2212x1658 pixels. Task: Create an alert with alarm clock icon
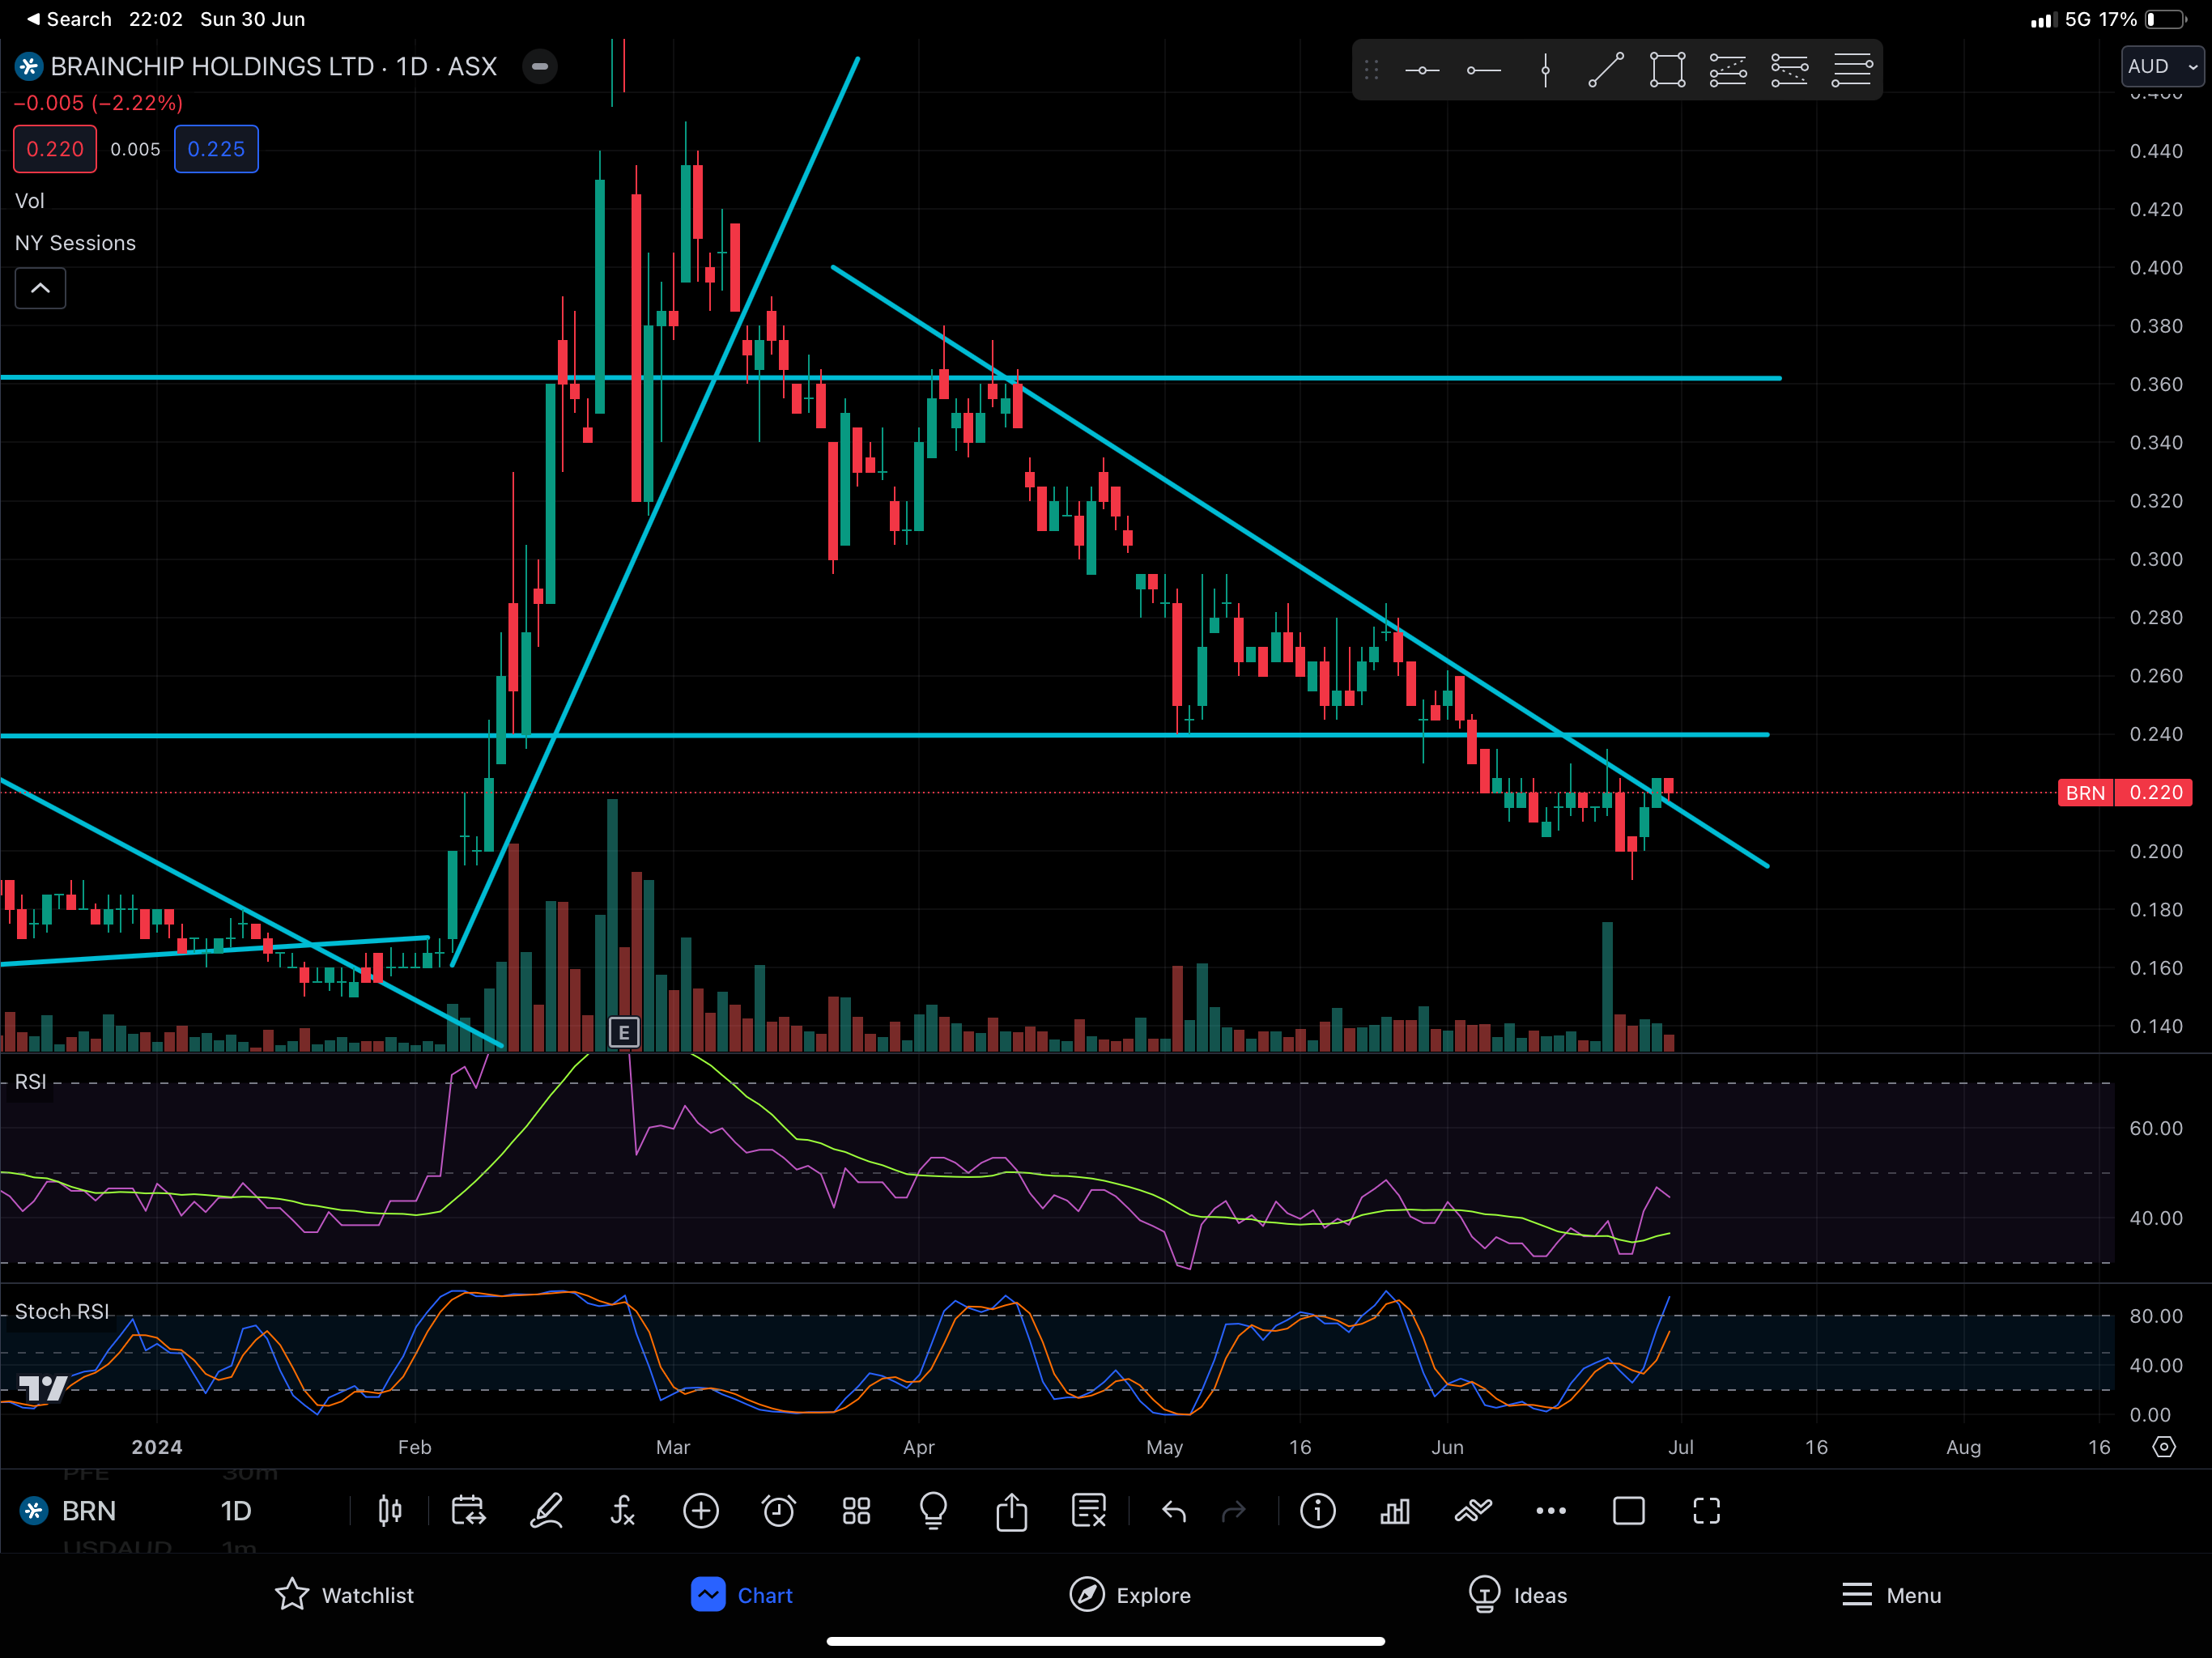[778, 1510]
